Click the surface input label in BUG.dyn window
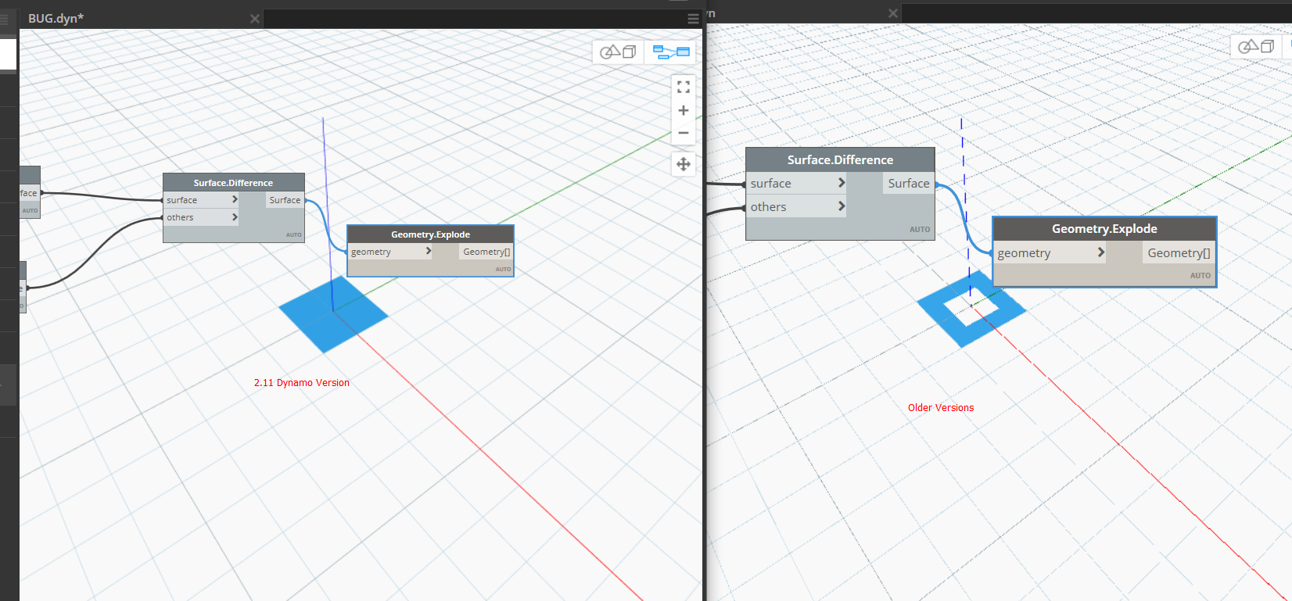The height and width of the screenshot is (601, 1292). point(182,200)
